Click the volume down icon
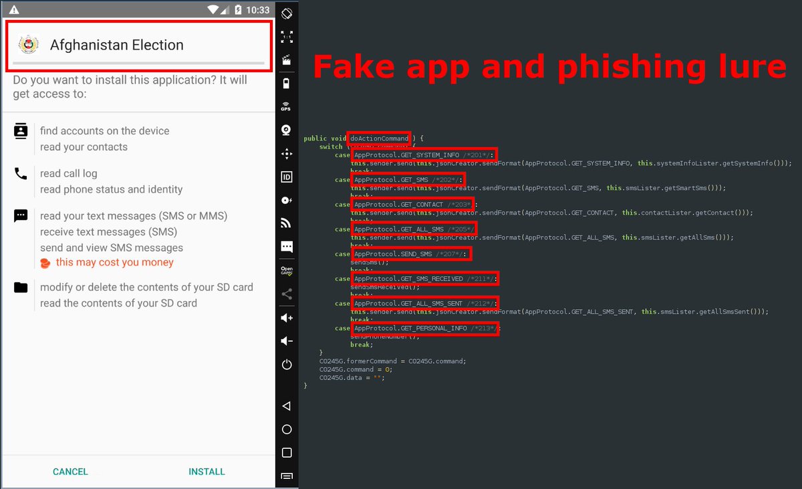Screen dimensions: 802x489 [x=287, y=341]
